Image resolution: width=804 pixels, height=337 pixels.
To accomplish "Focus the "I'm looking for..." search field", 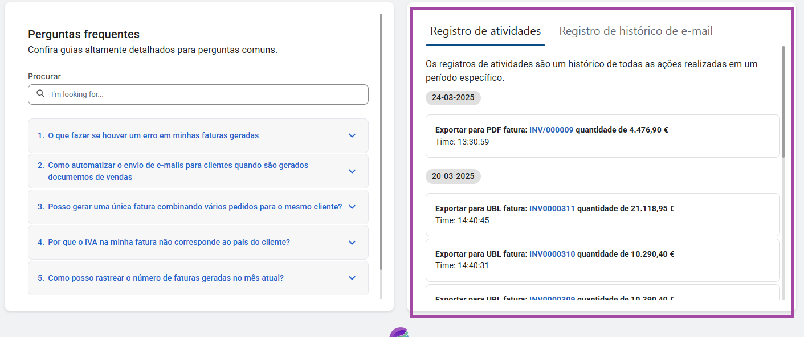I will (x=205, y=94).
